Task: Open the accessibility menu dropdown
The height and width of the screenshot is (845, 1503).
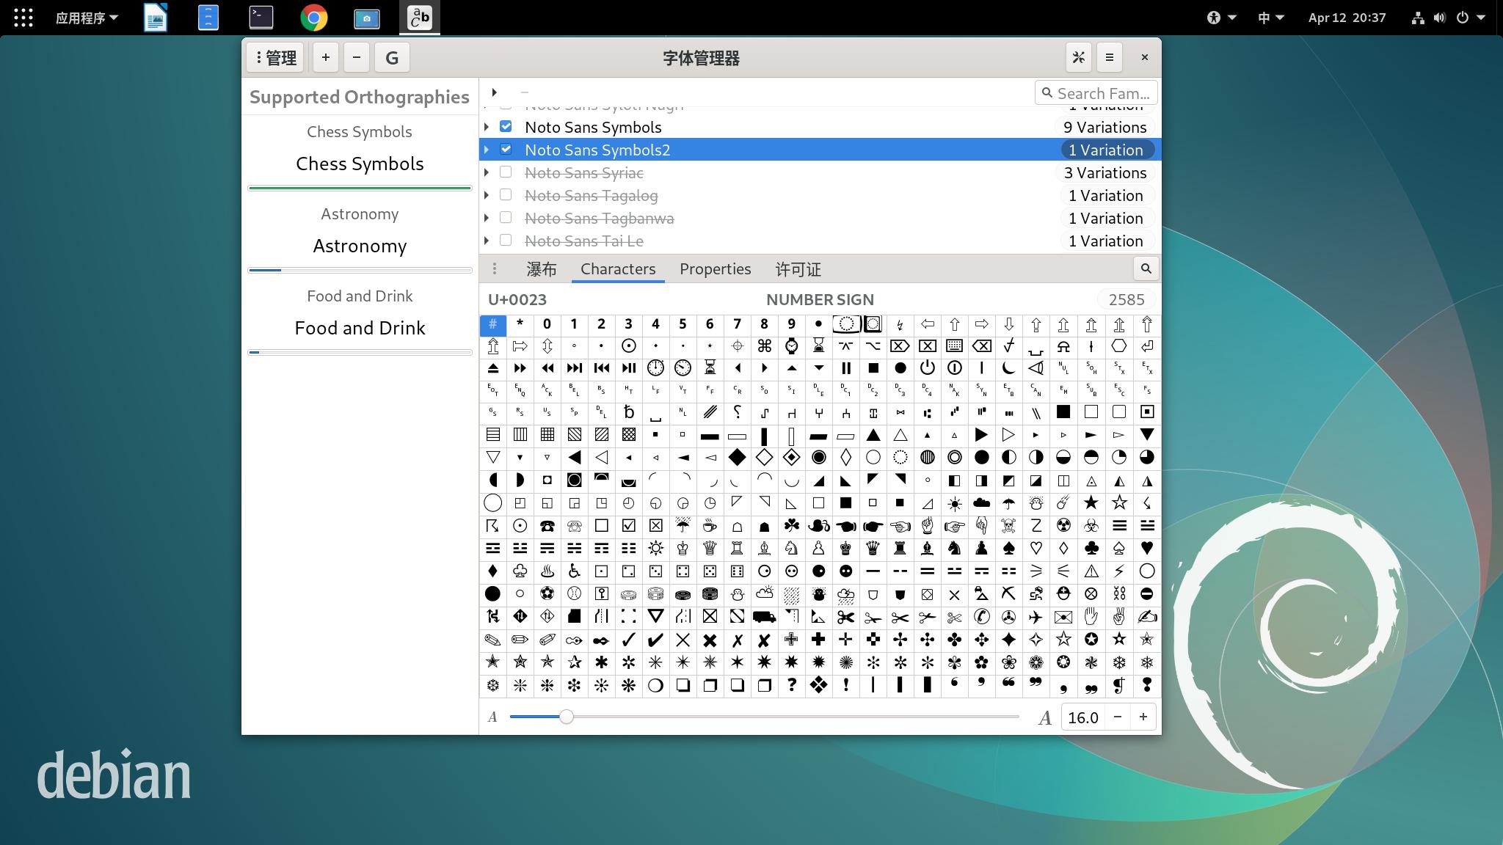Action: 1221,18
